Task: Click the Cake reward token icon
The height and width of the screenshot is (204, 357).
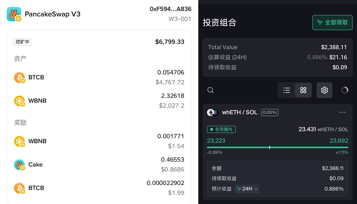Action: coord(20,164)
